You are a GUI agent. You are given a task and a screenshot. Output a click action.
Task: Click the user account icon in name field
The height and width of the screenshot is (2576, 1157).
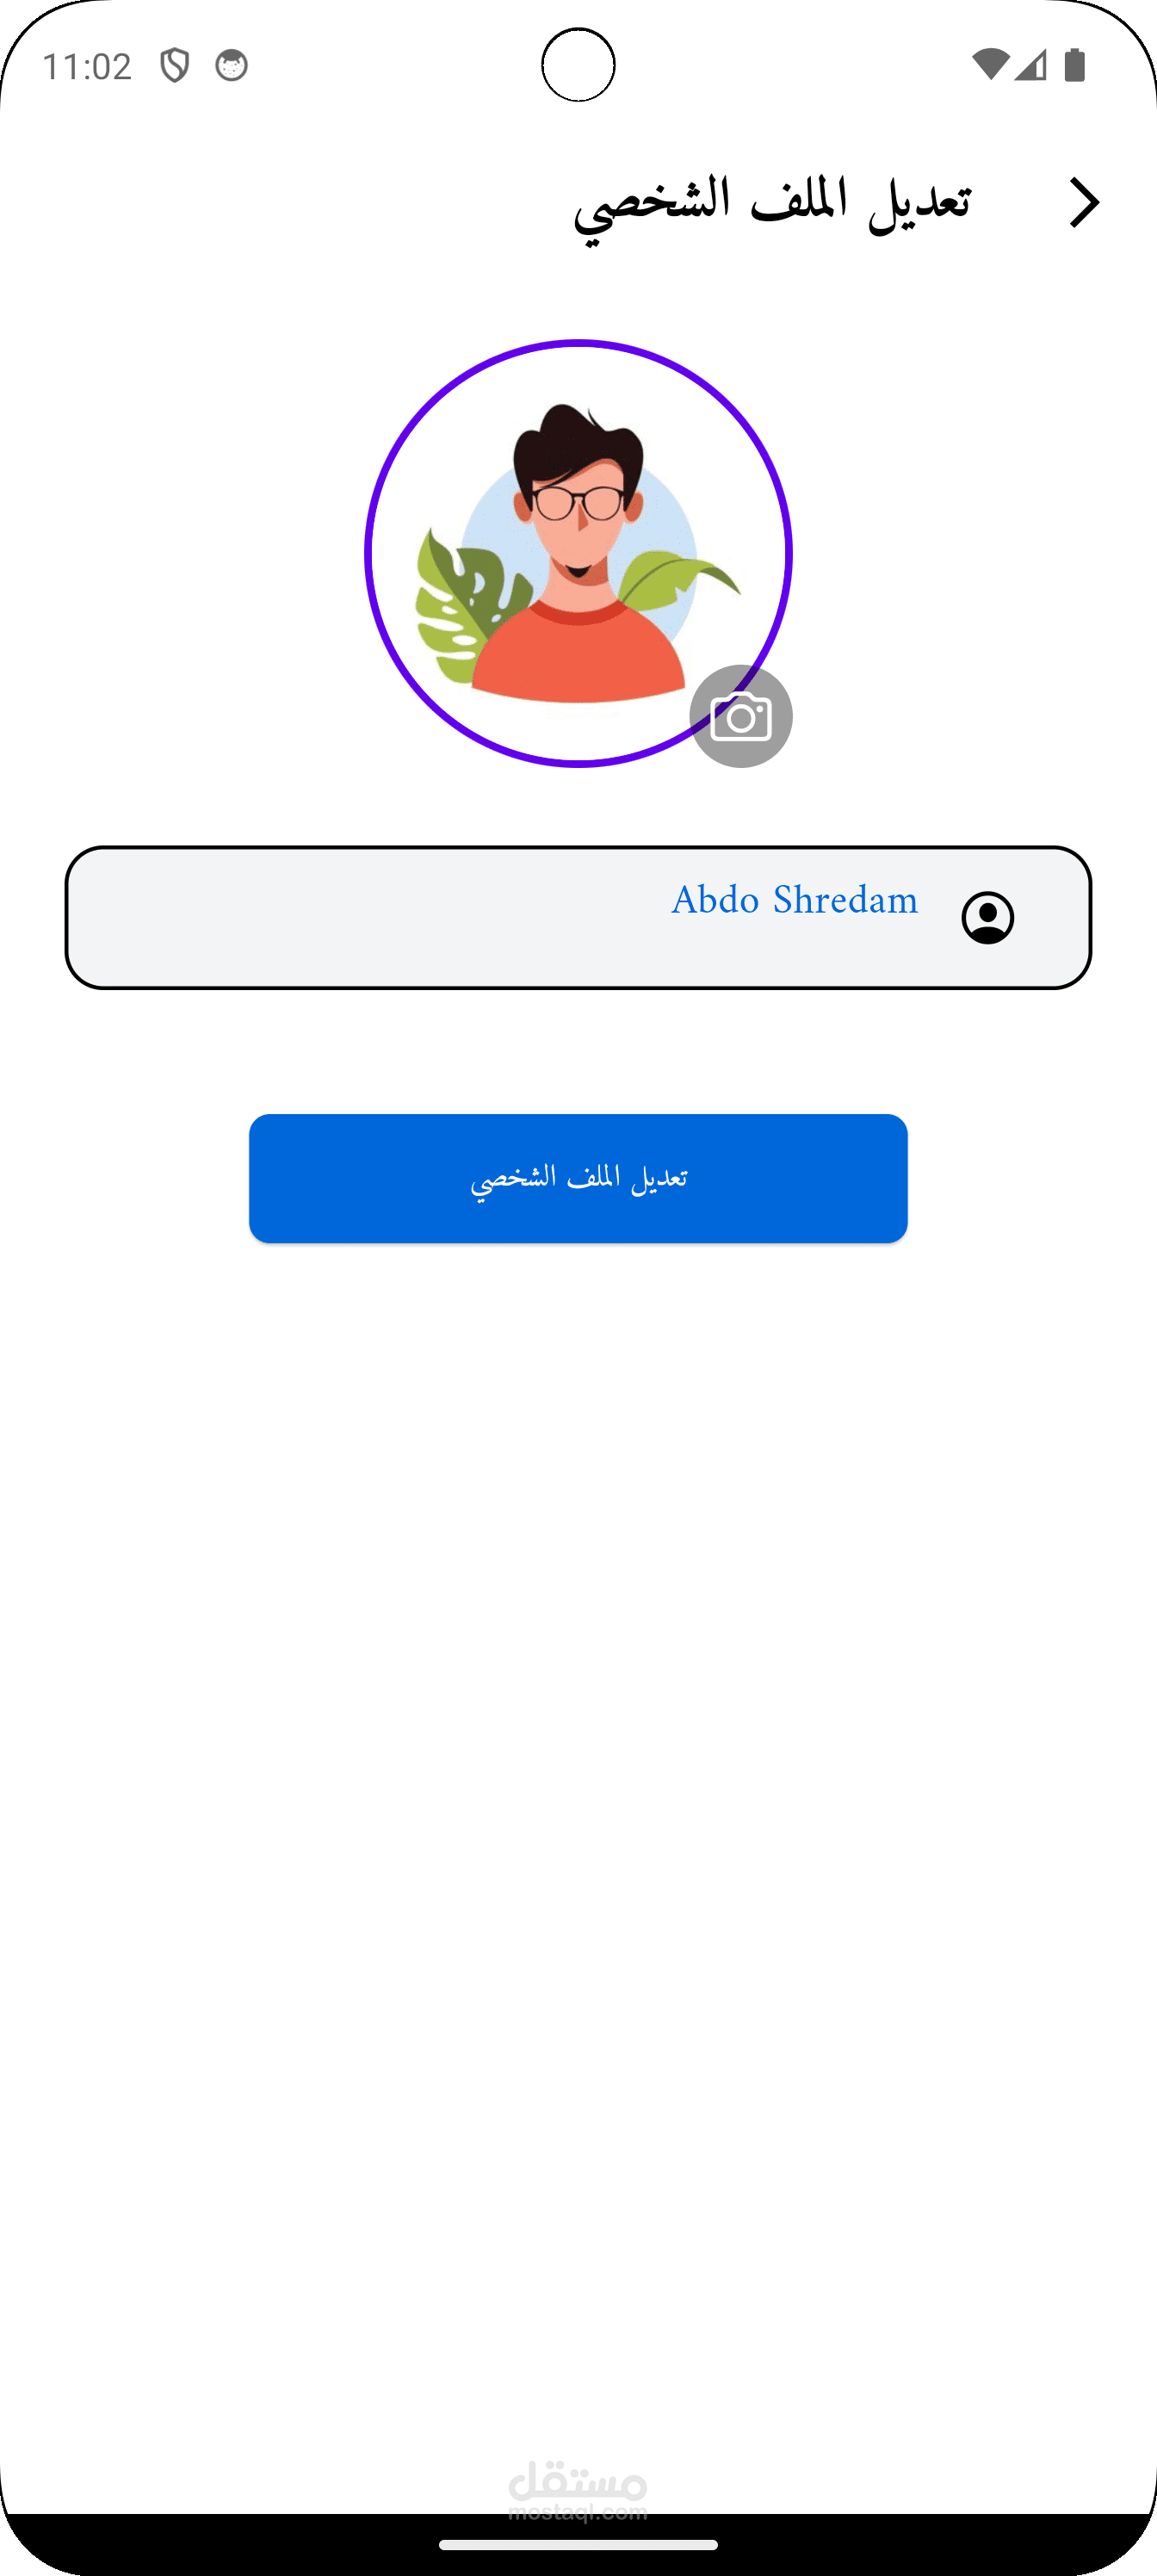point(988,918)
